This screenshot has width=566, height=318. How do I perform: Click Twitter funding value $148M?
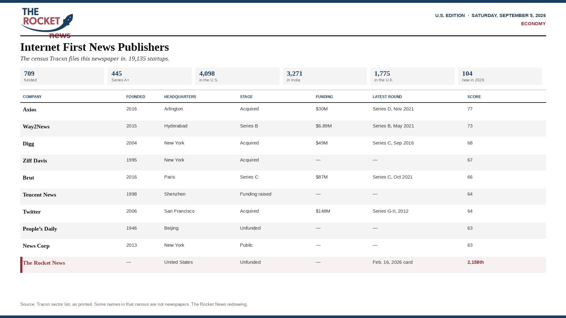[323, 211]
